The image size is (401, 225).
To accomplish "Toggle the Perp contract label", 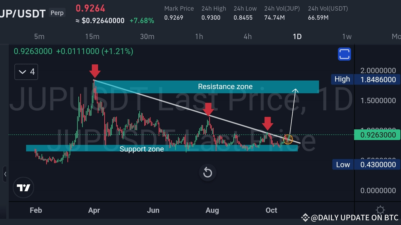I will coord(57,13).
